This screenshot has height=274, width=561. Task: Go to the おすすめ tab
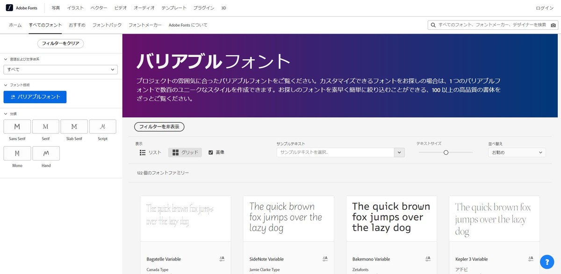pyautogui.click(x=77, y=25)
